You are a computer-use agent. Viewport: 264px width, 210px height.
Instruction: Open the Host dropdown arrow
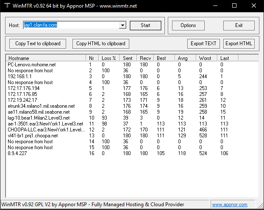[x=122, y=25]
